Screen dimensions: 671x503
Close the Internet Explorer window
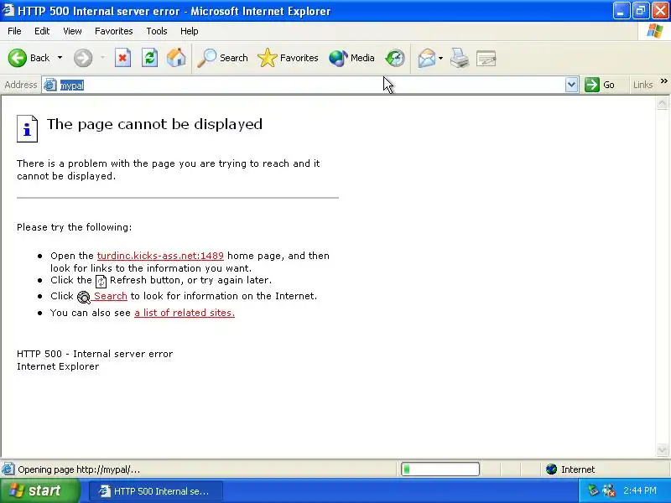point(660,11)
